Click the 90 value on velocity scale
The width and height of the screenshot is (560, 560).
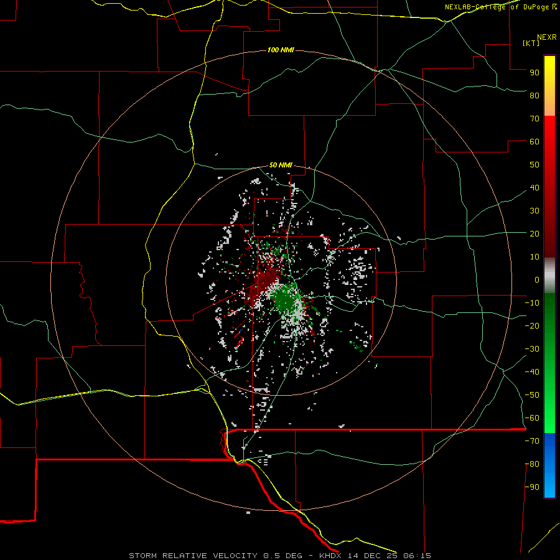pos(534,73)
